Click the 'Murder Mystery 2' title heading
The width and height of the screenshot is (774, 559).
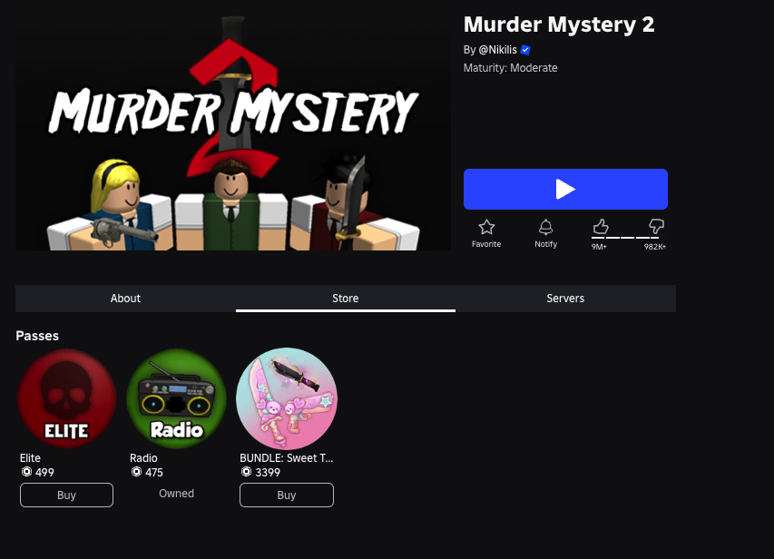pos(559,25)
